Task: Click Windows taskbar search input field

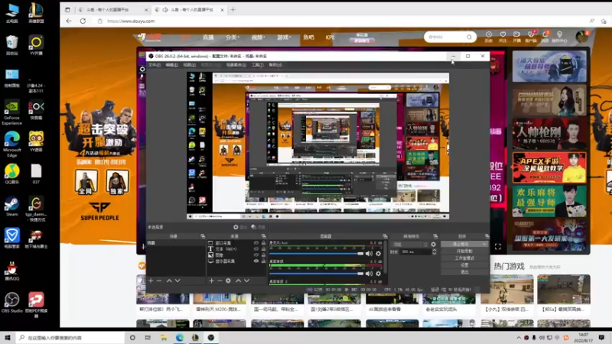Action: pyautogui.click(x=70, y=337)
